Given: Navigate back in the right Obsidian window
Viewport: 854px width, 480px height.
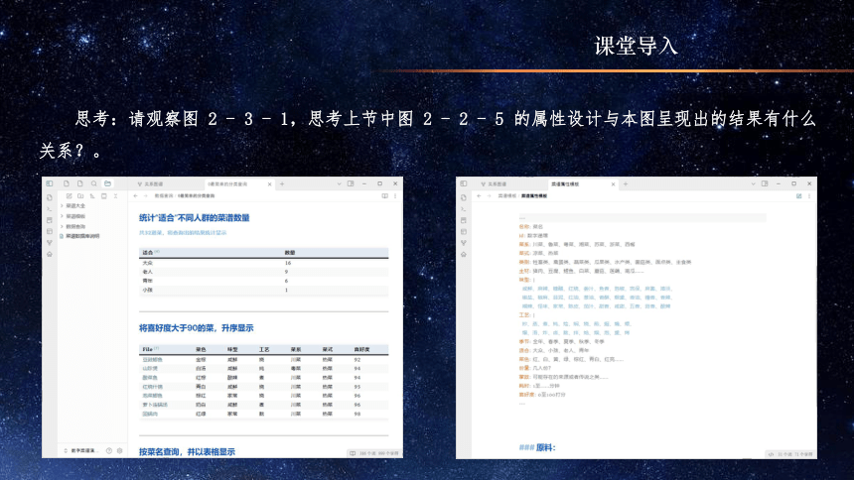Looking at the screenshot, I should point(479,196).
